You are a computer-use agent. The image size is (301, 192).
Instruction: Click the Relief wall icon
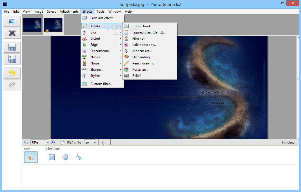point(126,76)
